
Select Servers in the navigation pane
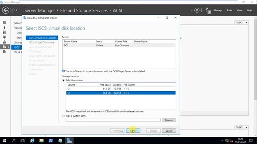point(18,23)
